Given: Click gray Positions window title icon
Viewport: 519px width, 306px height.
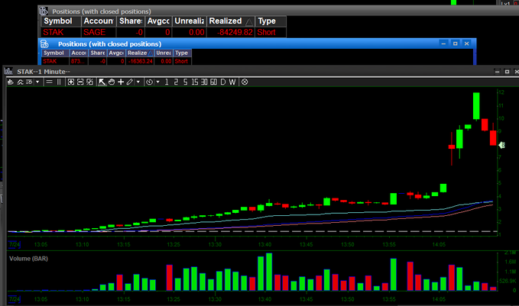Looking at the screenshot, I should [44, 11].
